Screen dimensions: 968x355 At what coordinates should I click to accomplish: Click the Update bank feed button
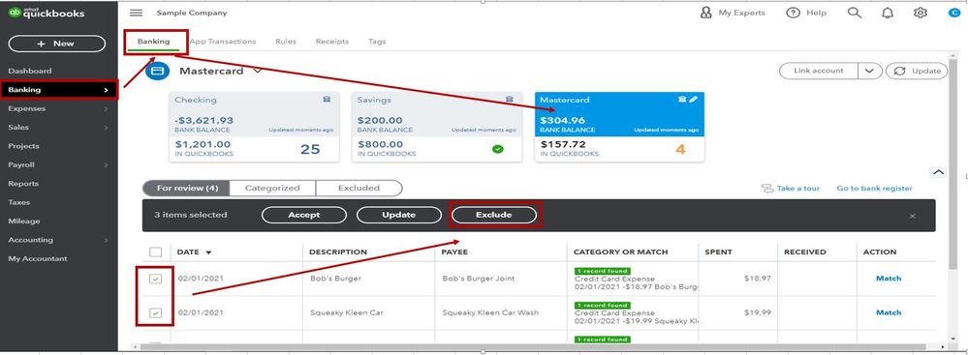click(917, 71)
